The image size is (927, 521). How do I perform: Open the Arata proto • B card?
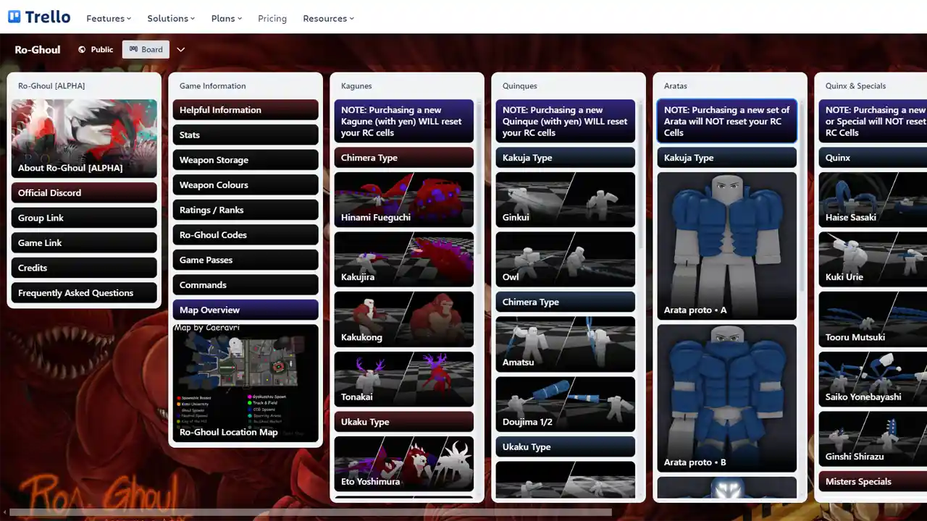[x=727, y=398]
